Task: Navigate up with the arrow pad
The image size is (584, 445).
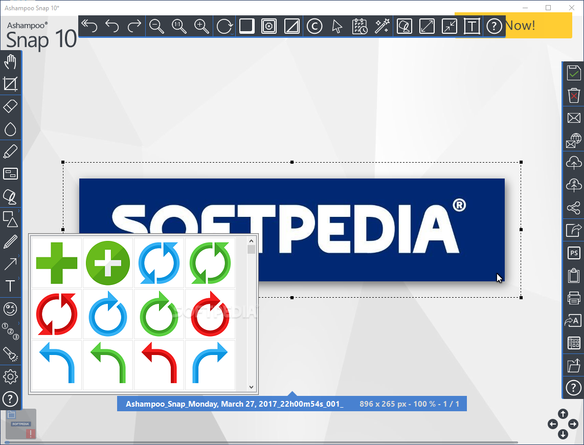Action: coord(563,414)
